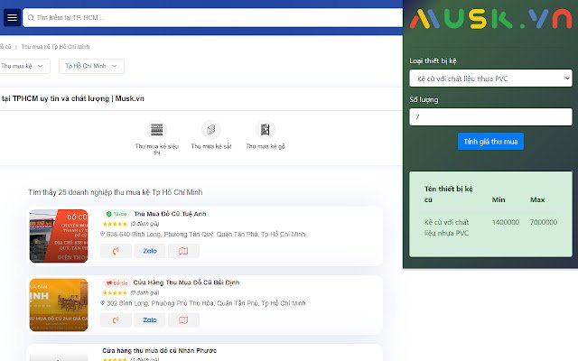
Task: Open the Thu mua kệ category dropdown
Action: 22,66
